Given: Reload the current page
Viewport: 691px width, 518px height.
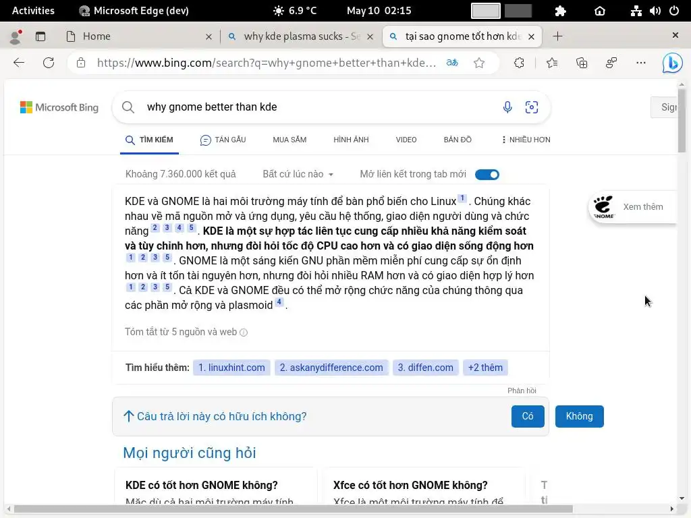Looking at the screenshot, I should [49, 63].
